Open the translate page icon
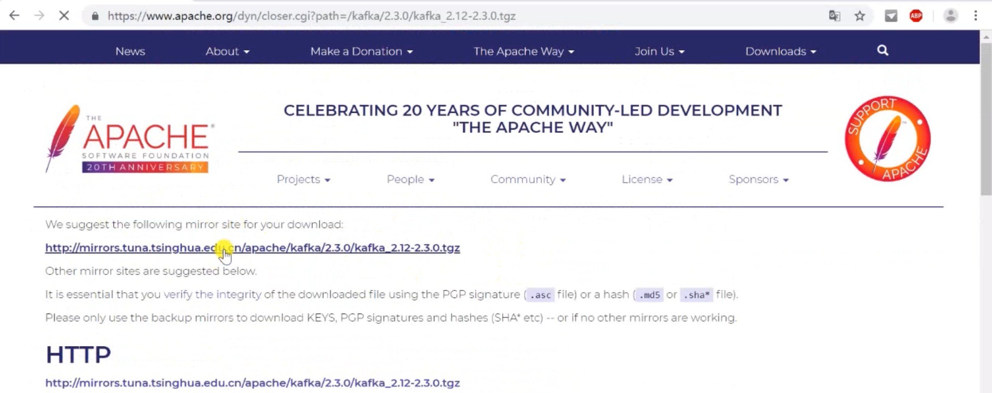 [835, 16]
